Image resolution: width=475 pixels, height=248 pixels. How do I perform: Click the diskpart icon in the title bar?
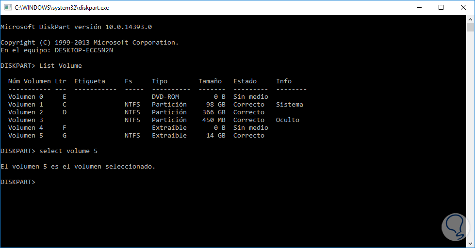7,8
